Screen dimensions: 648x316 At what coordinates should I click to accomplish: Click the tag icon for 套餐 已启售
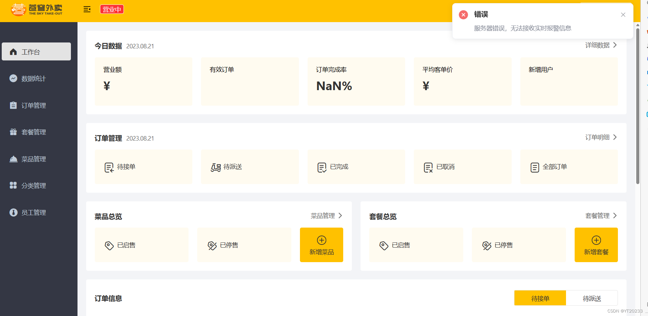point(384,246)
